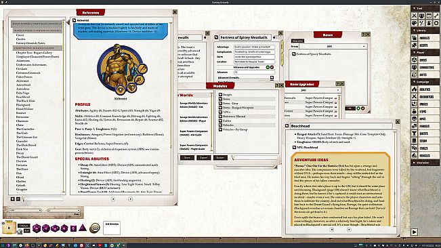Open Firefox in the taskbar
Image resolution: width=441 pixels, height=248 pixels.
tap(26, 245)
